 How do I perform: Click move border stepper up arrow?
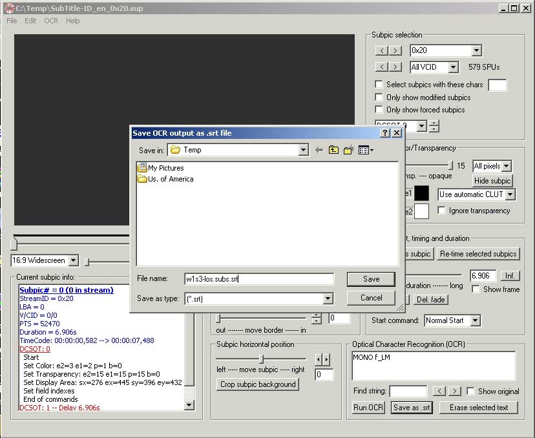pos(317,315)
